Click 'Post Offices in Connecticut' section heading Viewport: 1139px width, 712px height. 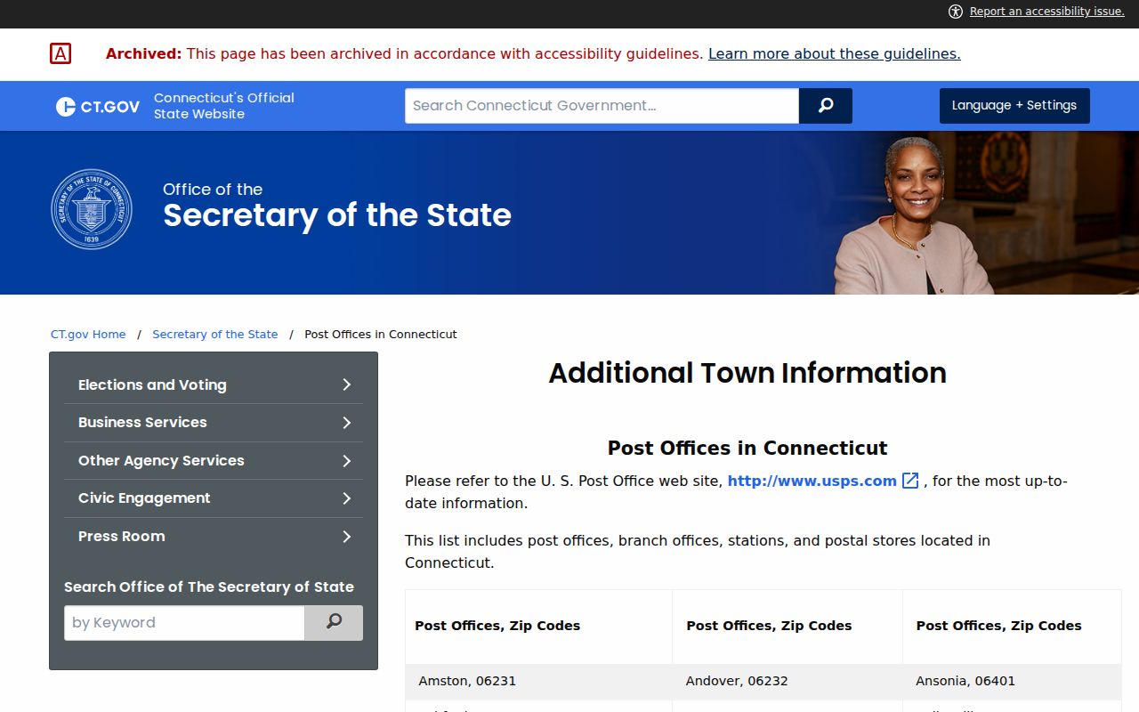coord(747,448)
